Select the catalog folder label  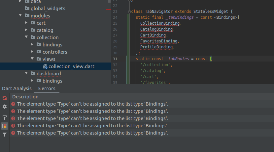pos(45,30)
